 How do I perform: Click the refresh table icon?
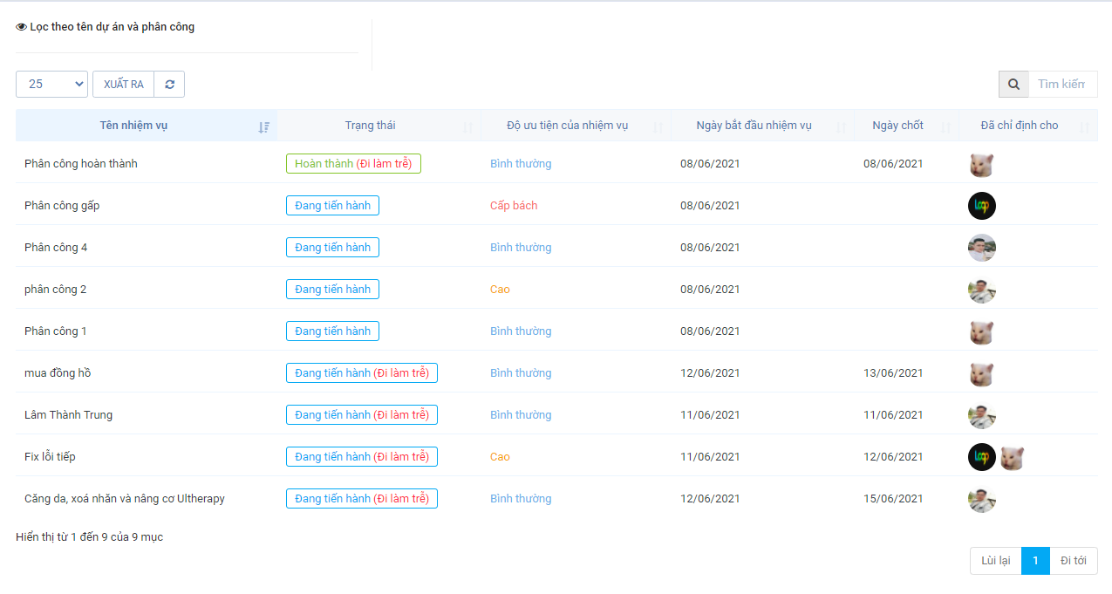click(x=169, y=85)
